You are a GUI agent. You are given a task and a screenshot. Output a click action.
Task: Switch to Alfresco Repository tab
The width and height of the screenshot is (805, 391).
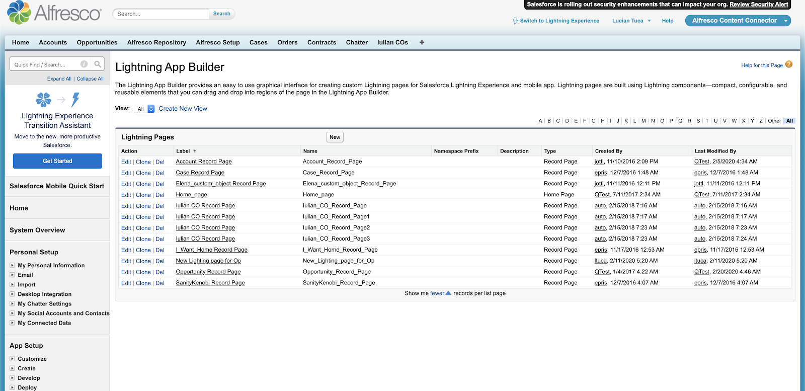(156, 42)
